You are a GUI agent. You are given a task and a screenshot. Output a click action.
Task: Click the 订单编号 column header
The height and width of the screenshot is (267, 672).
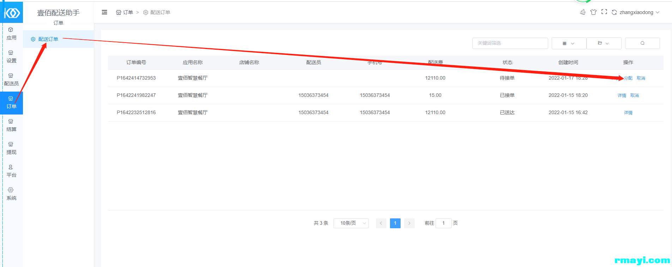click(x=136, y=62)
